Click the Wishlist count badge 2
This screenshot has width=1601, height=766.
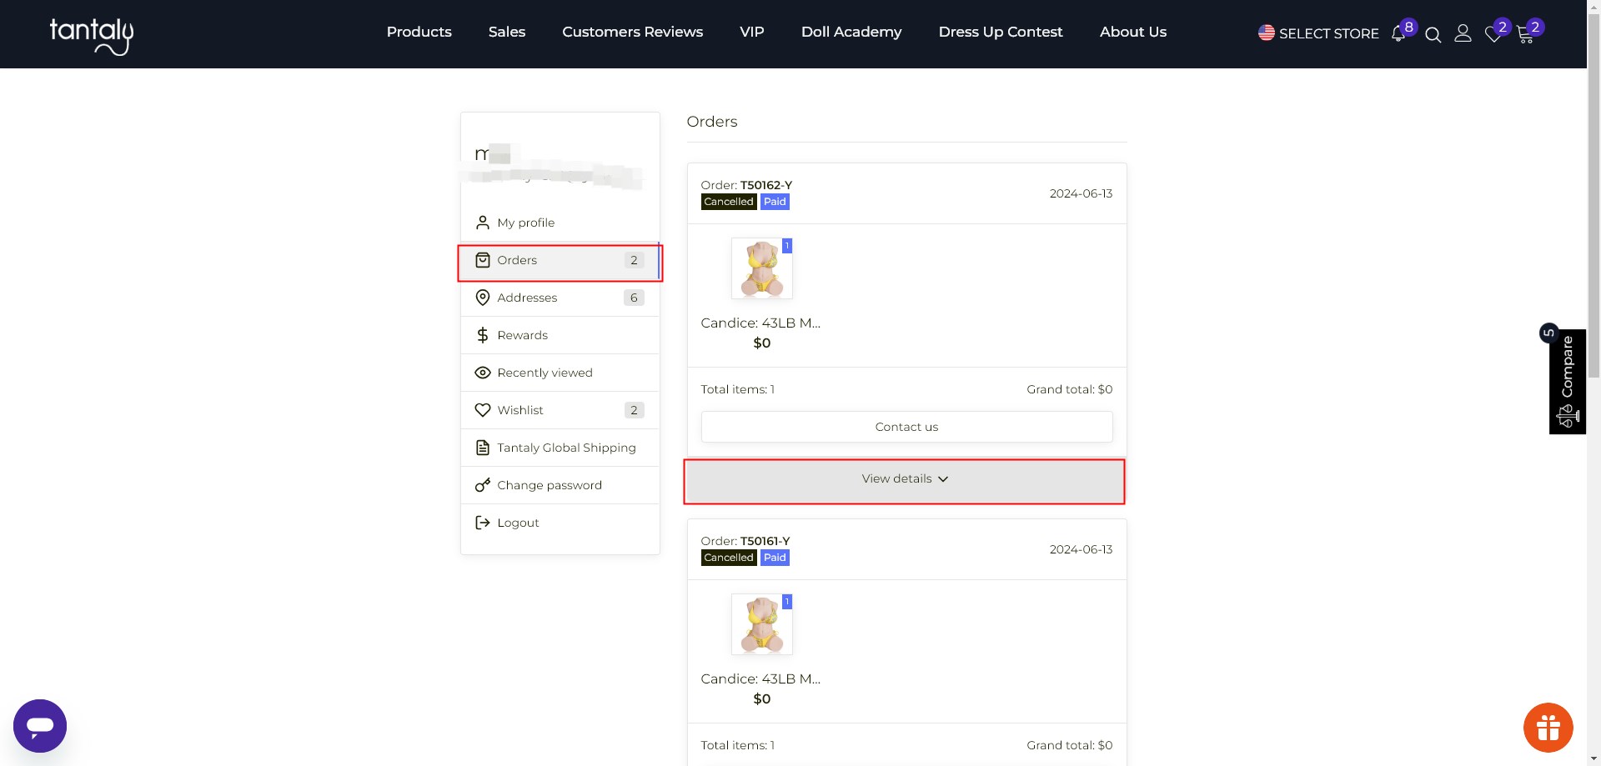pyautogui.click(x=634, y=410)
